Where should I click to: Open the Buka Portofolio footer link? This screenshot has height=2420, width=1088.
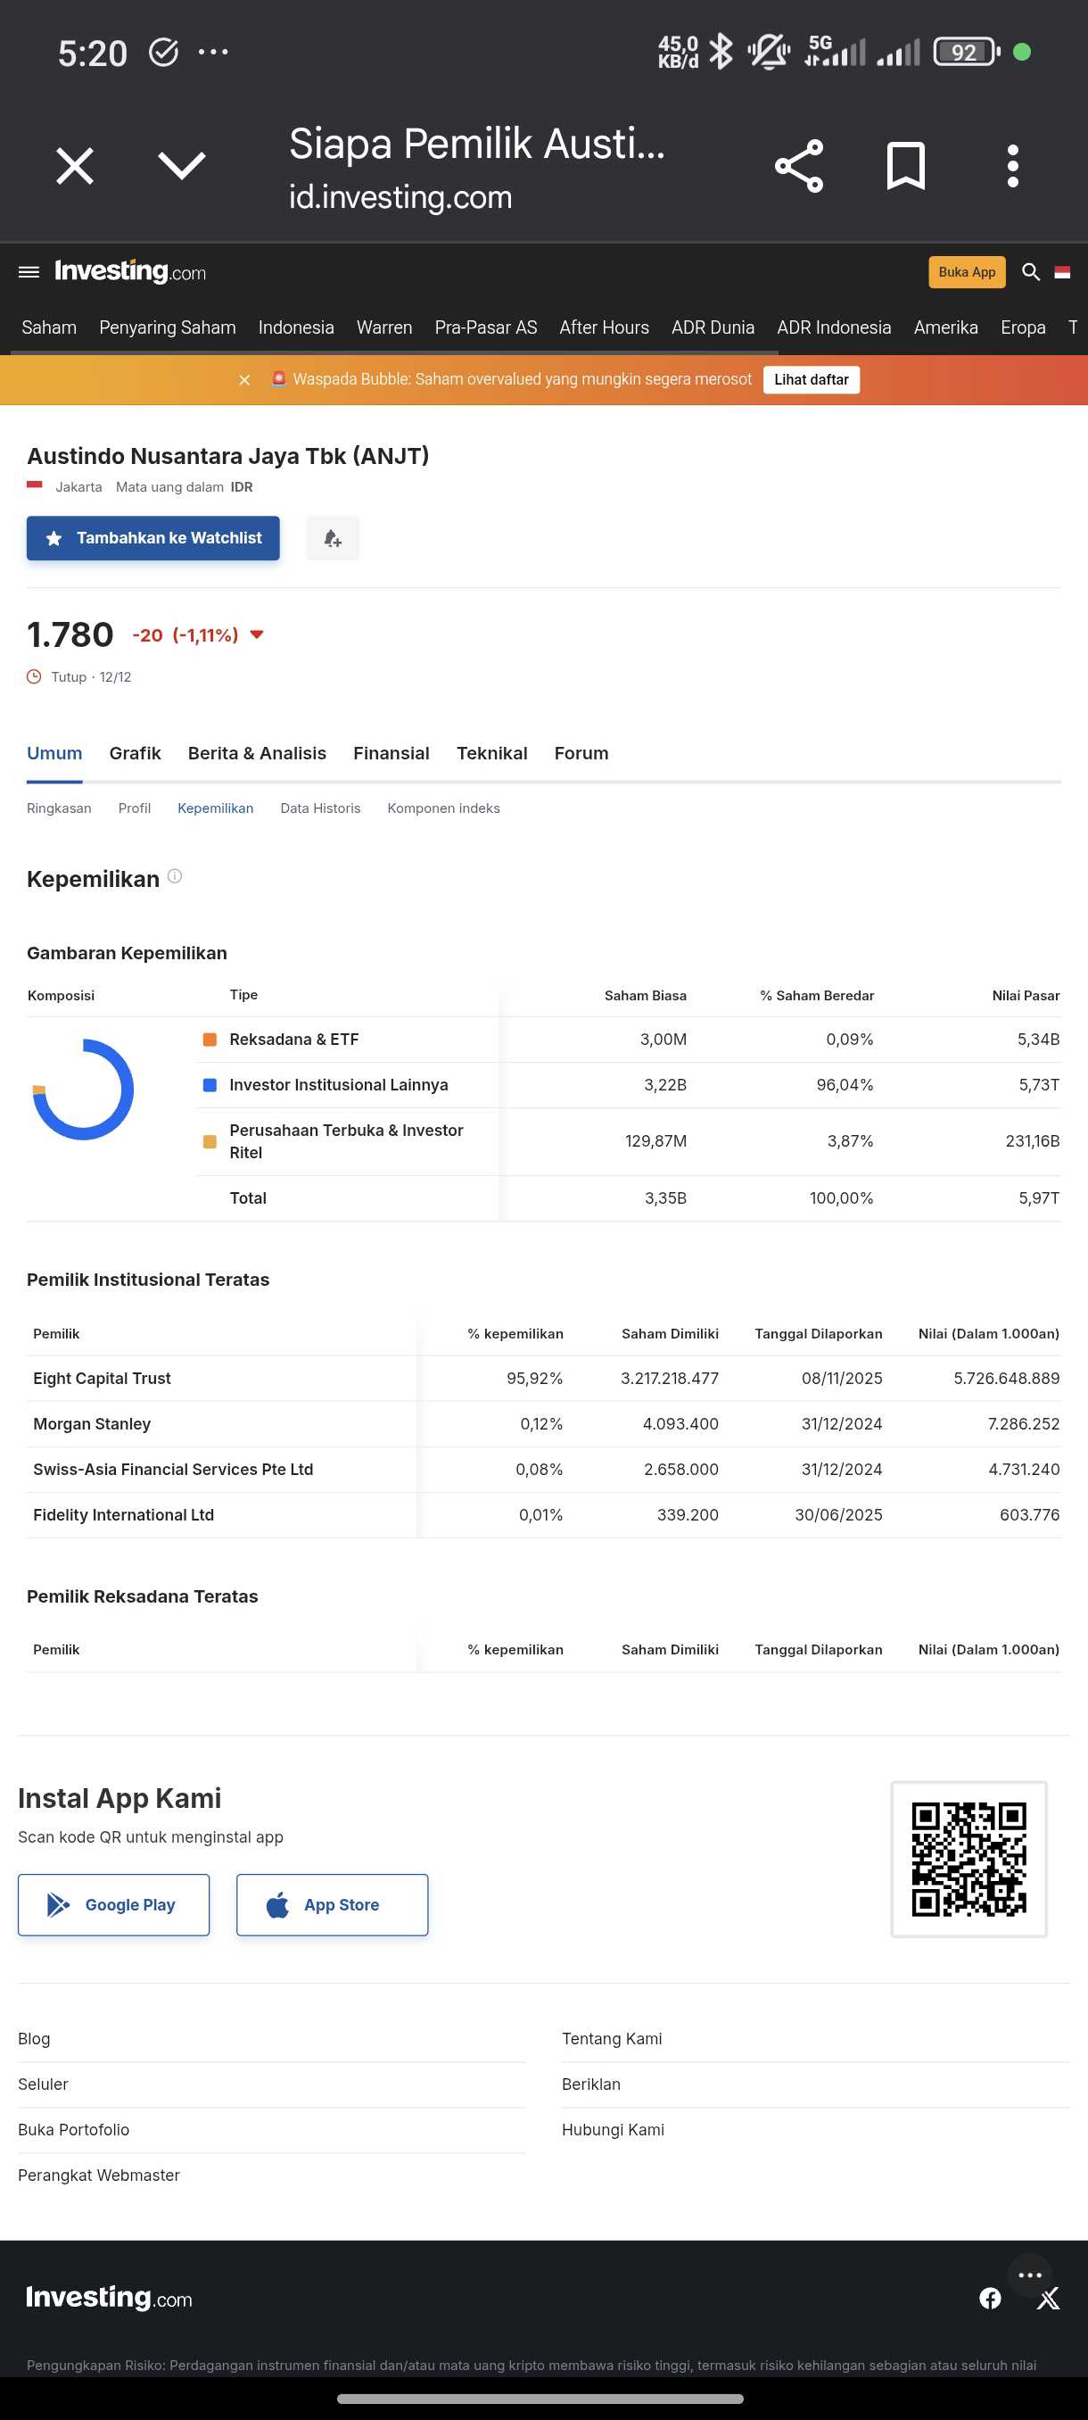(73, 2131)
